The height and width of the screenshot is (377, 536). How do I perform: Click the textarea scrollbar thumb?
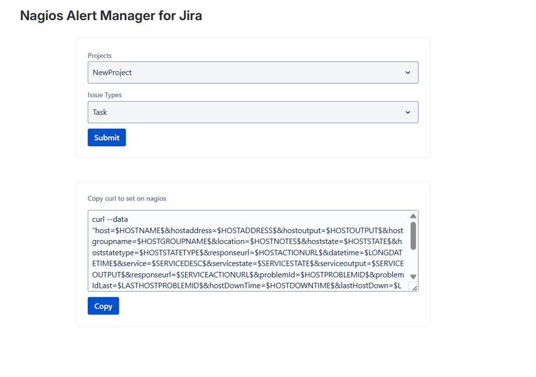pos(413,236)
